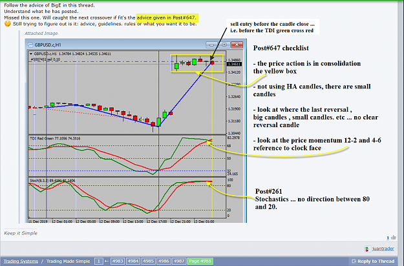Go to thread page 4984
Image resolution: width=404 pixels, height=266 pixels.
(x=133, y=261)
